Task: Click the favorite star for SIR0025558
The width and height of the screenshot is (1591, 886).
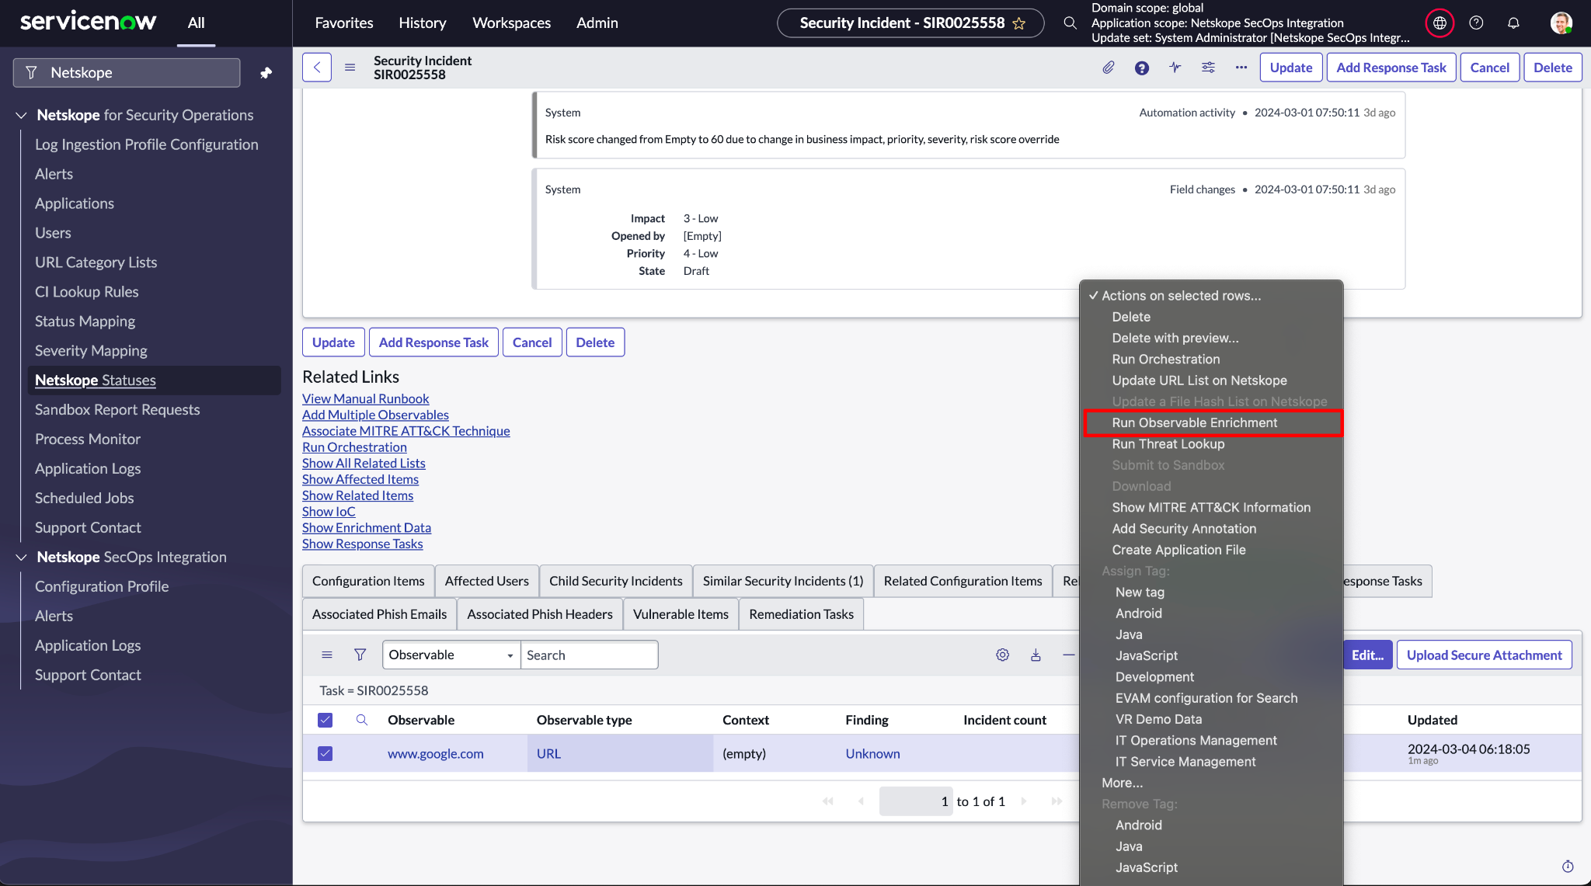Action: (1019, 23)
